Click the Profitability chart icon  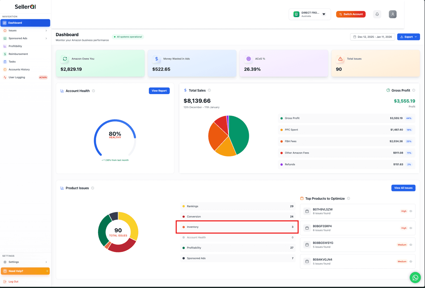[x=5, y=46]
